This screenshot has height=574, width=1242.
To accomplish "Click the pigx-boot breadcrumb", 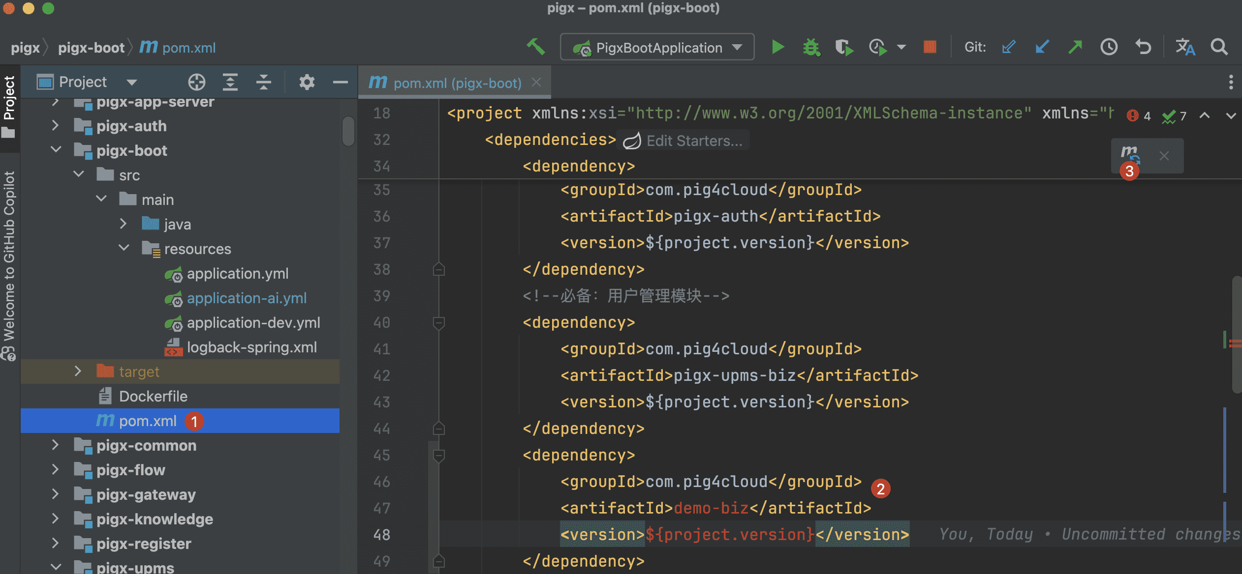I will point(92,48).
